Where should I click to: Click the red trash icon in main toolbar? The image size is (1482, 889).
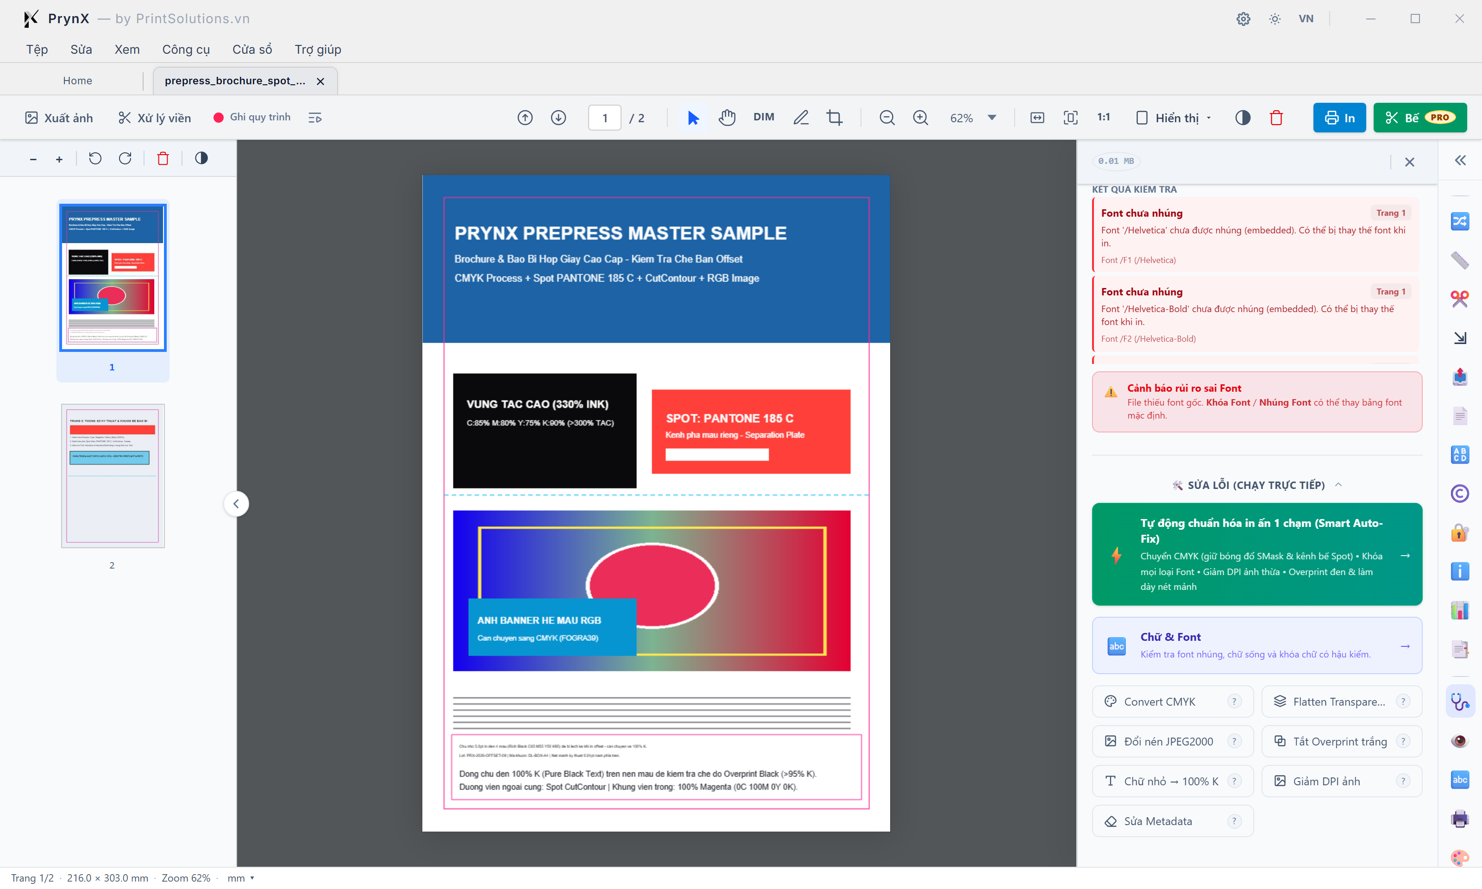tap(1276, 118)
